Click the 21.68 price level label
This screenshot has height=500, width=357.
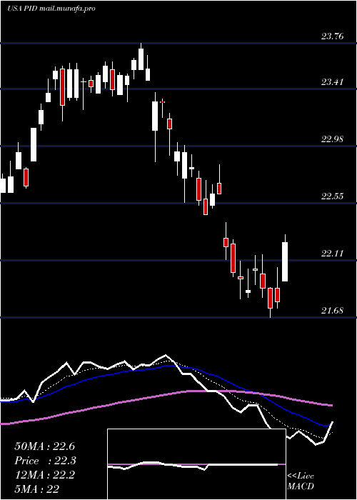(x=332, y=311)
